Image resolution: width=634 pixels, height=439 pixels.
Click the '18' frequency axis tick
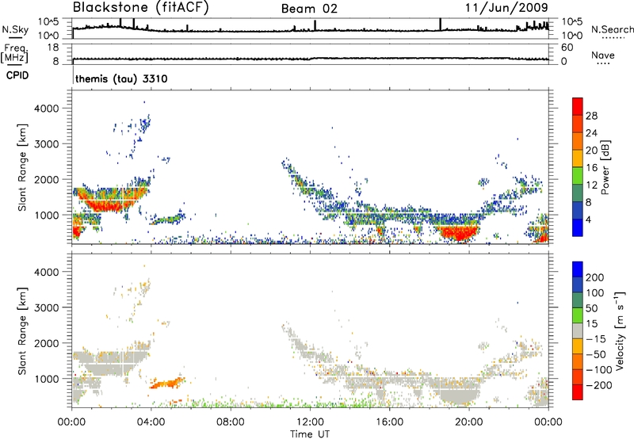(53, 48)
